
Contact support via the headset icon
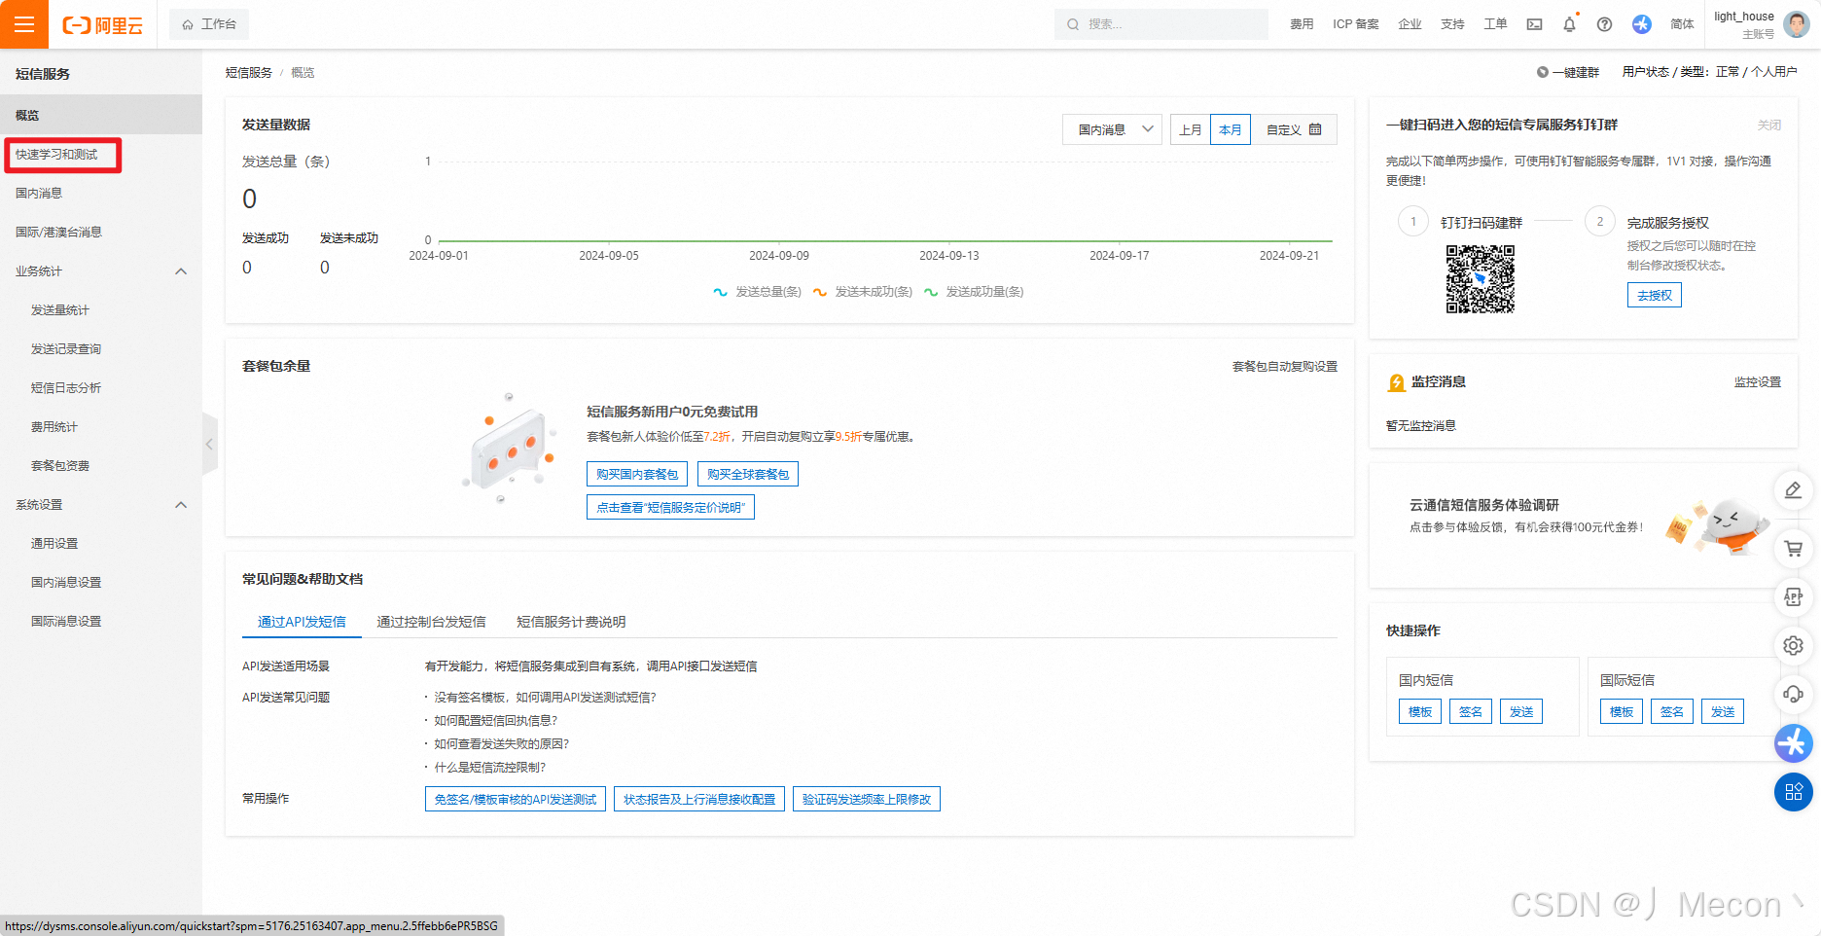tap(1794, 694)
